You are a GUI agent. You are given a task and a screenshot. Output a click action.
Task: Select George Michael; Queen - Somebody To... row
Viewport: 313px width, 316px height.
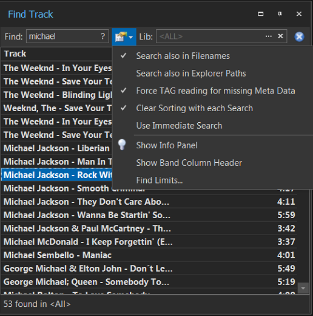coord(149,282)
